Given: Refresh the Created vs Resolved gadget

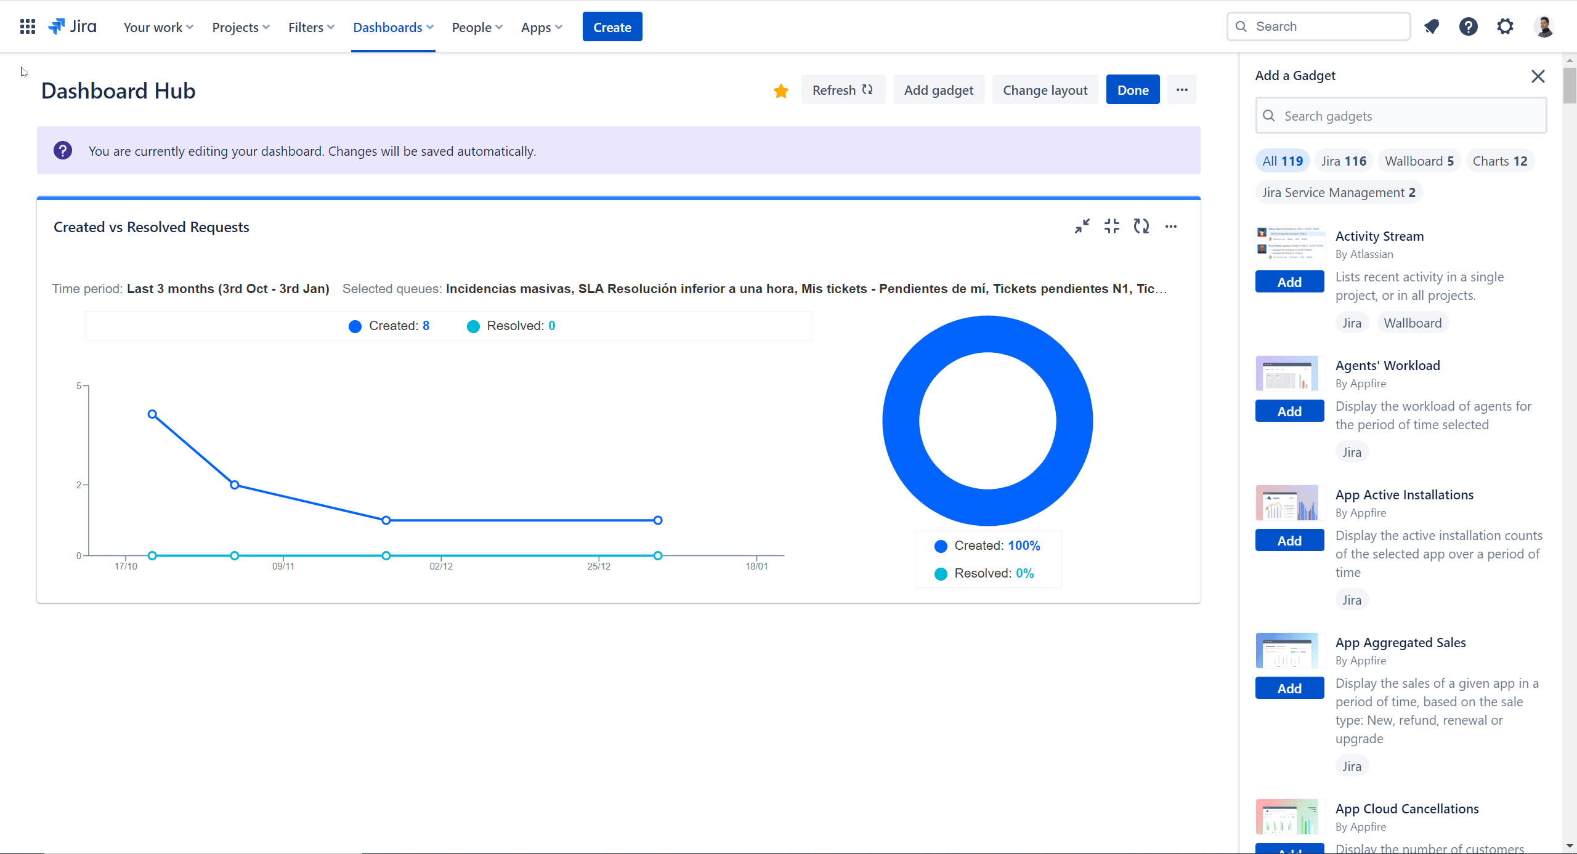Looking at the screenshot, I should tap(1141, 227).
